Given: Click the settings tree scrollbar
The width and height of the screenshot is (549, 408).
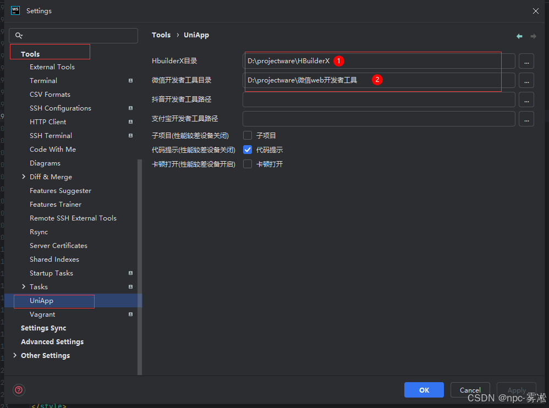Looking at the screenshot, I should pyautogui.click(x=140, y=267).
